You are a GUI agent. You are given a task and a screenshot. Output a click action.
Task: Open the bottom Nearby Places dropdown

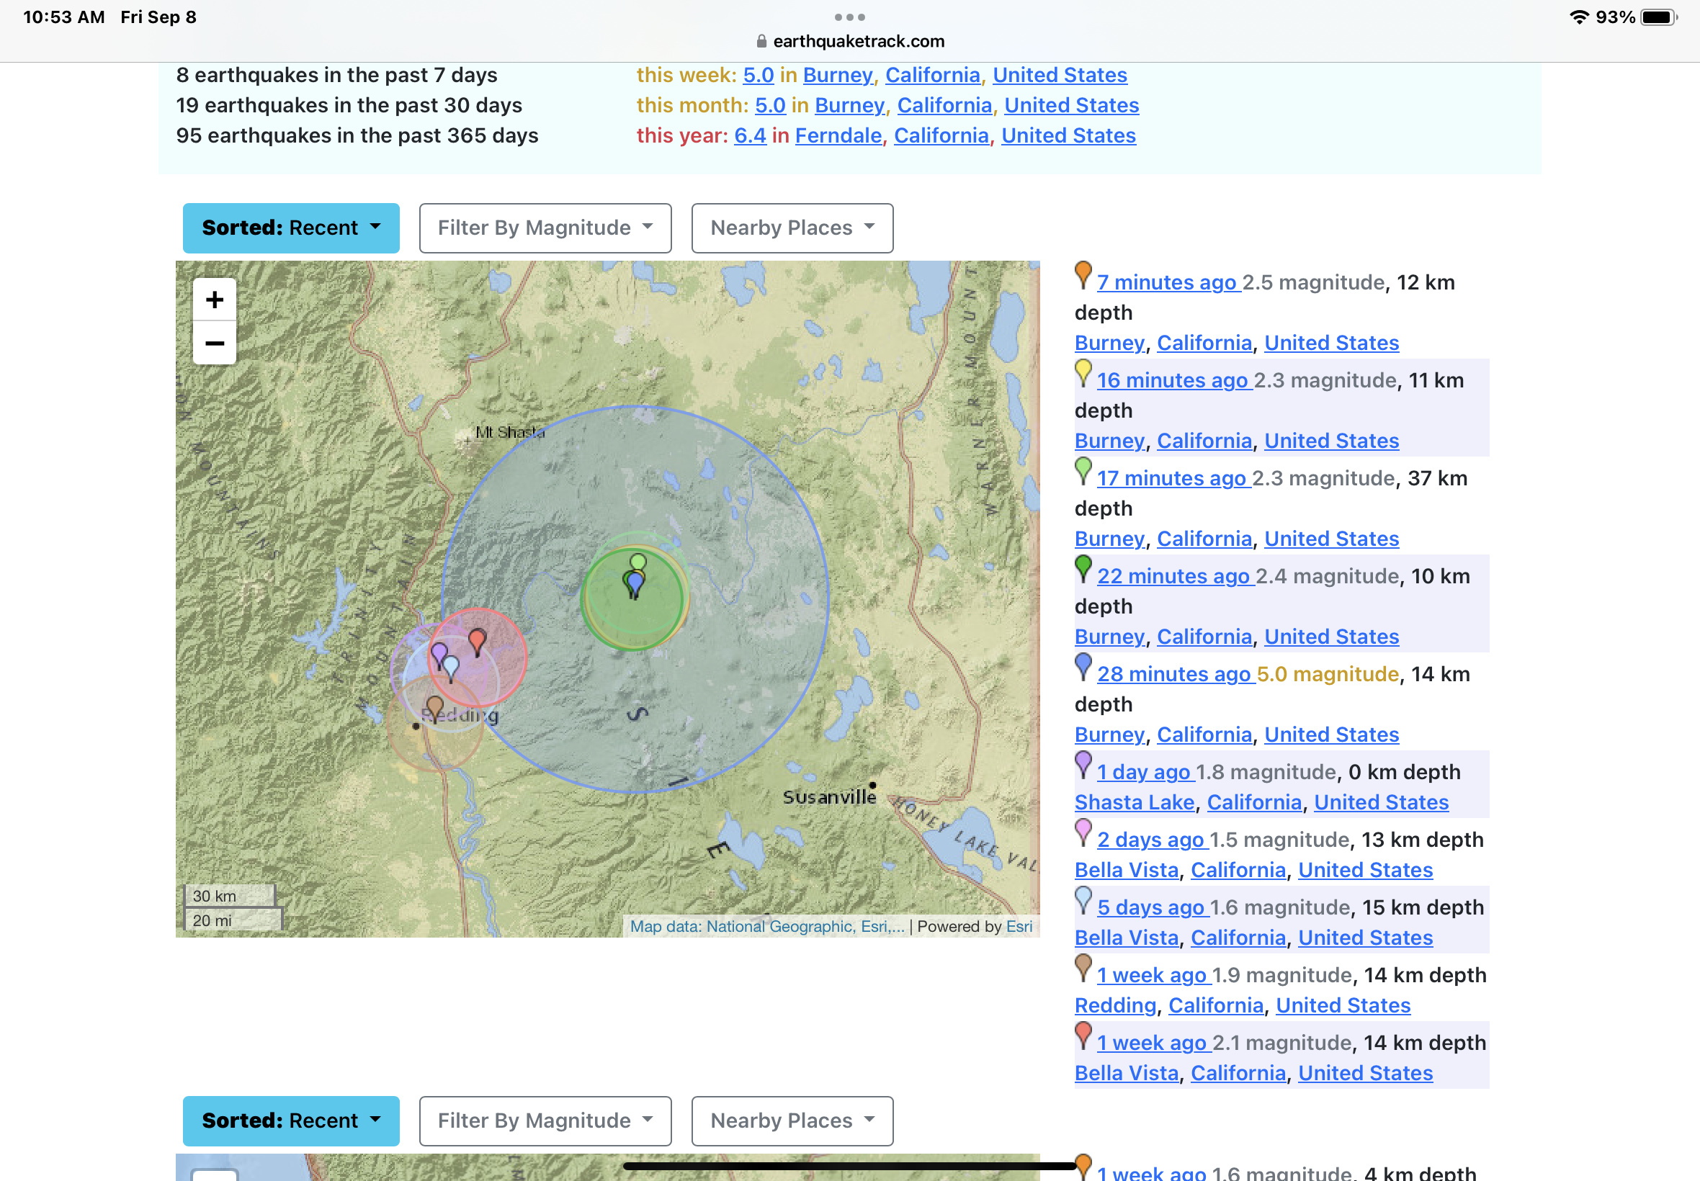point(792,1121)
